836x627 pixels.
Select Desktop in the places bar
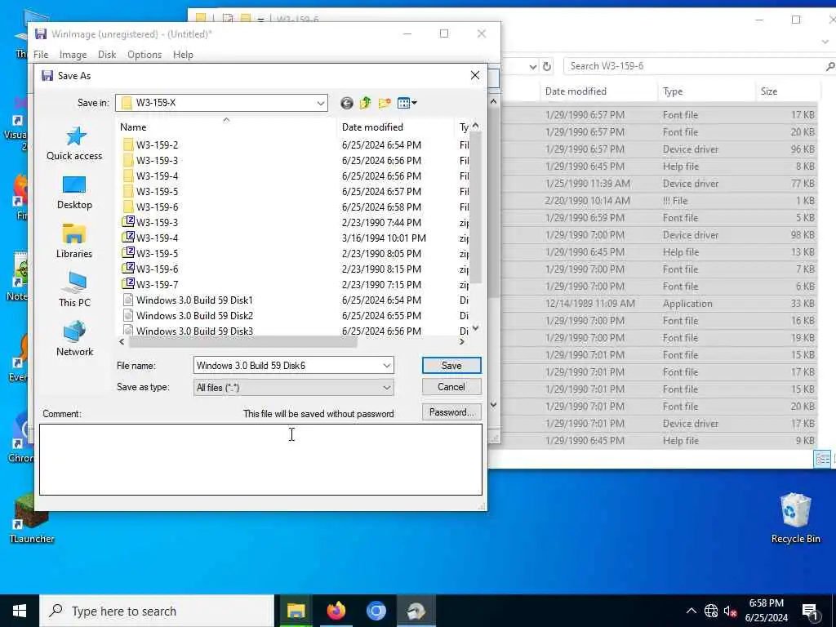point(74,193)
